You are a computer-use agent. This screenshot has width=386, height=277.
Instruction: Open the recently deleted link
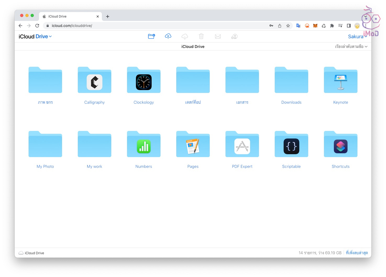click(x=357, y=253)
